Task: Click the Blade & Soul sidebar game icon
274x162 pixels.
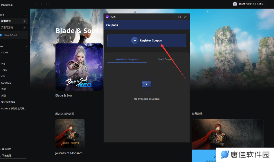Action: pos(1,35)
